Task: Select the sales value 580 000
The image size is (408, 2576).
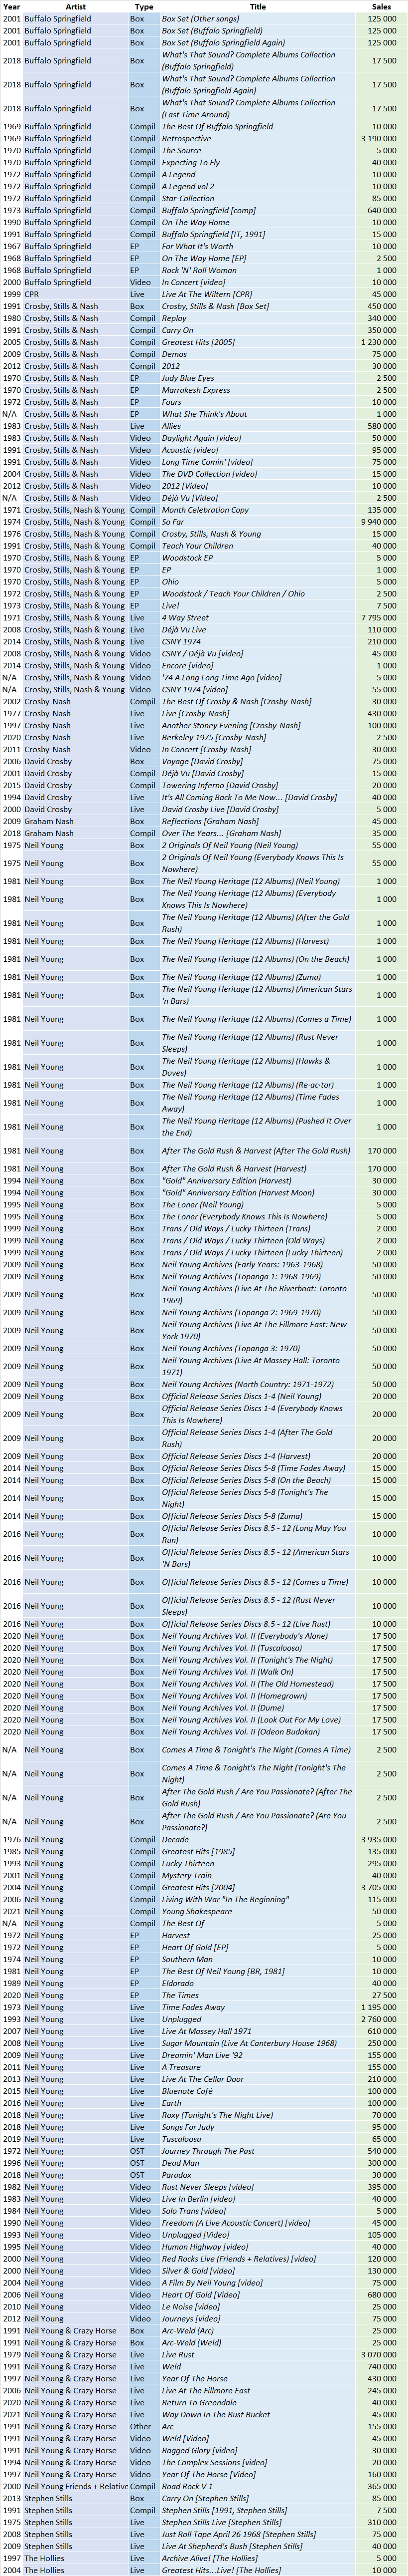Action: coord(381,427)
